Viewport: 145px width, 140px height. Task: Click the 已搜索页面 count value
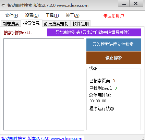(x=113, y=81)
